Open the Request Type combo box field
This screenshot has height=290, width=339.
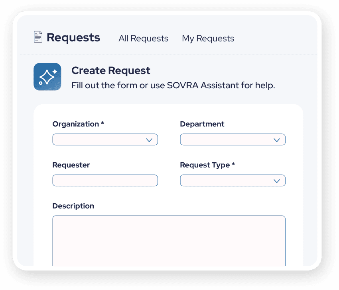coord(233,181)
